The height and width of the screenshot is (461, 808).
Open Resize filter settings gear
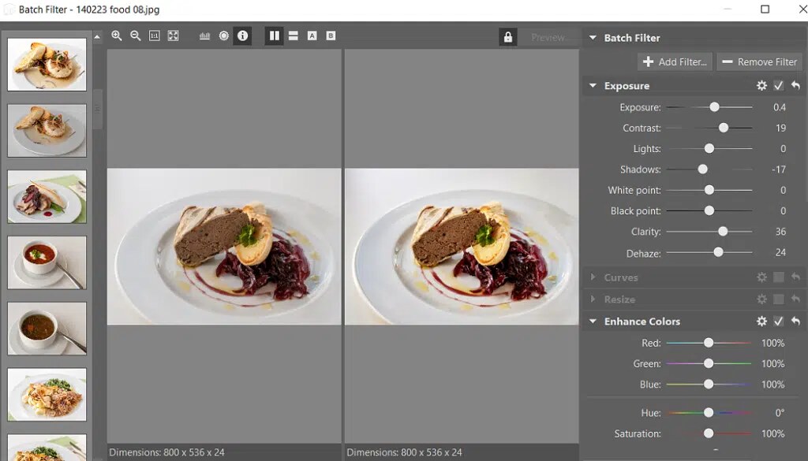click(x=761, y=299)
